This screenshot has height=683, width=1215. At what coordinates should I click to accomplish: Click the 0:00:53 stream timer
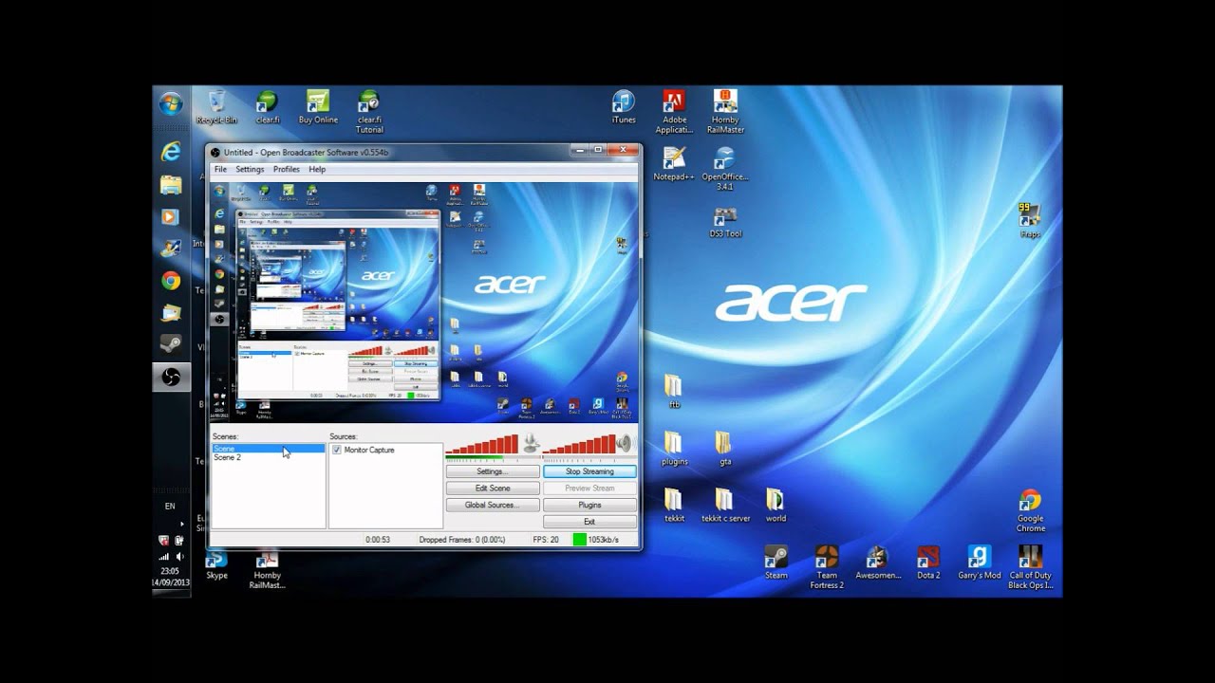coord(378,540)
